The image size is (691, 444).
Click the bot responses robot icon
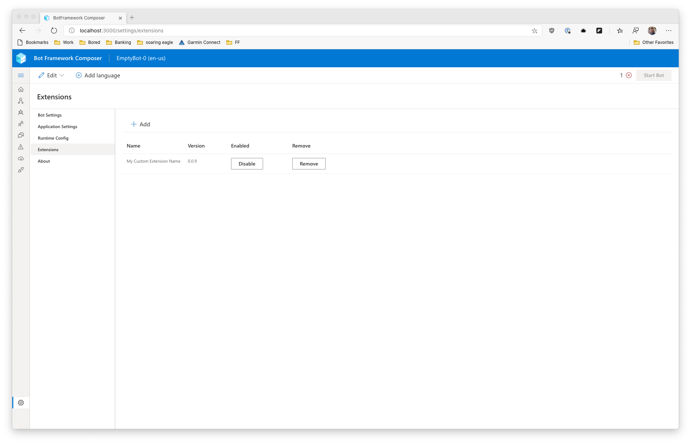(x=21, y=113)
